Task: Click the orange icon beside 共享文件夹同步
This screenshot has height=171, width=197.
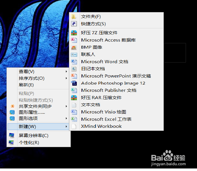Action: point(12,106)
